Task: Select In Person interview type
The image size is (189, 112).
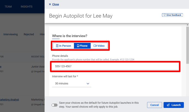Action: click(x=63, y=46)
